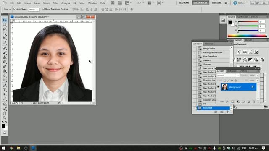Toggle lock image pixels in Layers panel

pos(228,81)
